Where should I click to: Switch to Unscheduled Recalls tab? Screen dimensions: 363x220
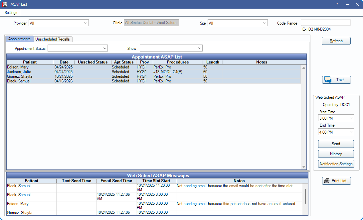click(53, 39)
